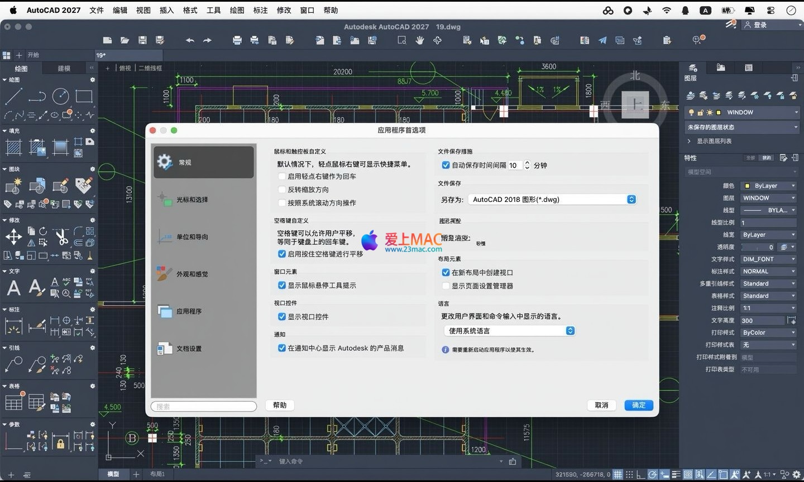The image size is (804, 482).
Task: Switch to the 建模 tab
Action: tap(64, 68)
